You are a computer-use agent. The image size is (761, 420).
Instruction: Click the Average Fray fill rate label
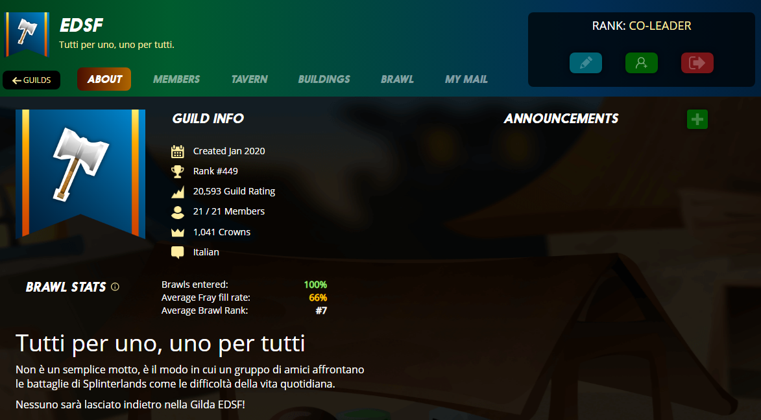click(206, 297)
